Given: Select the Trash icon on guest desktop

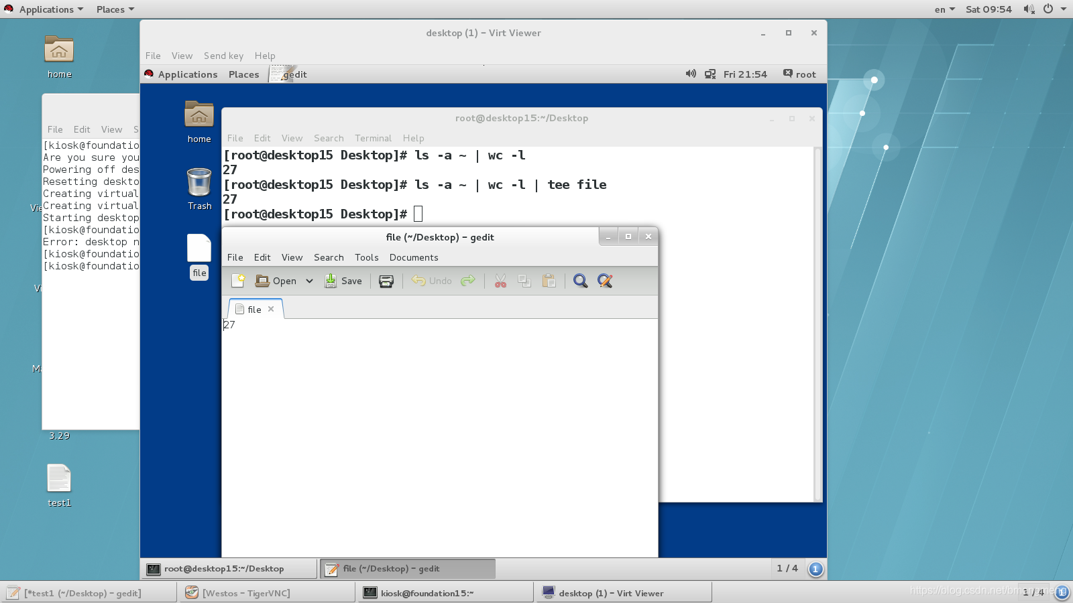Looking at the screenshot, I should click(199, 189).
